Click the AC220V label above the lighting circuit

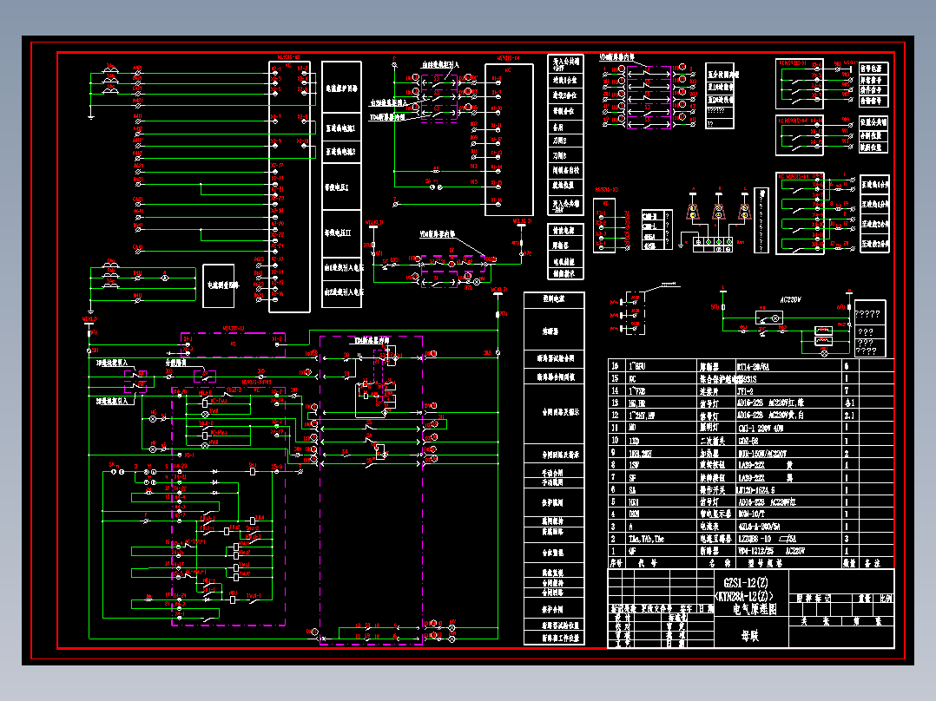(790, 300)
